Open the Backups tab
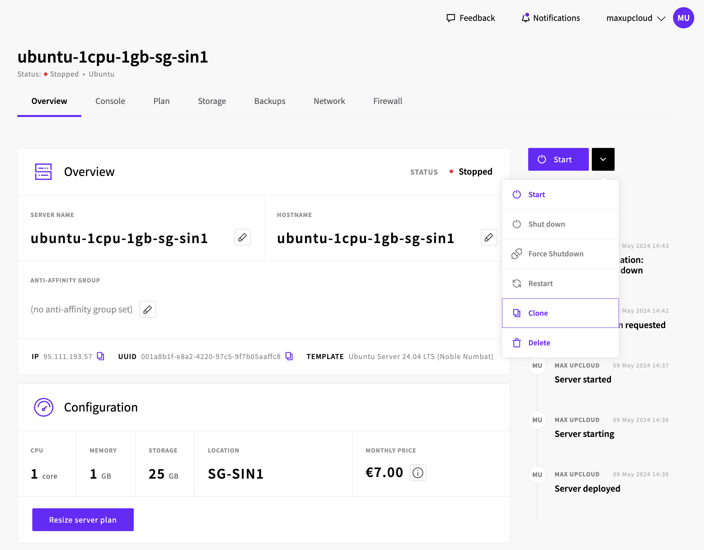 tap(270, 101)
